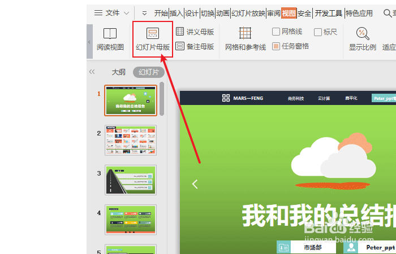The width and height of the screenshot is (396, 254).
Task: Switch to the 特色应用 tab
Action: 359,13
